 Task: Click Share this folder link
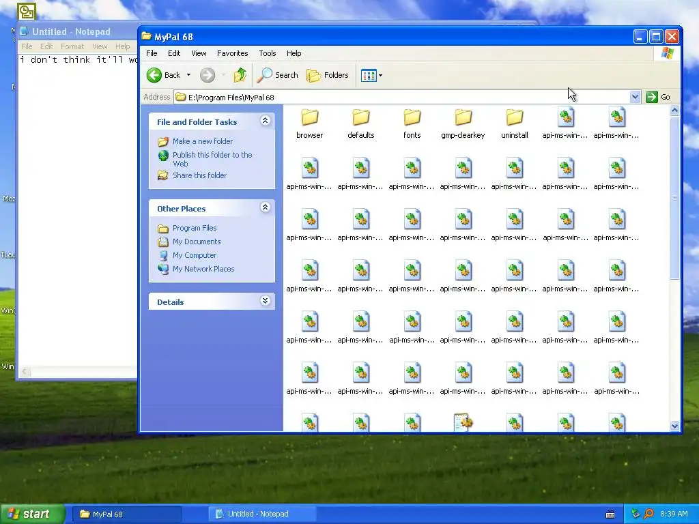tap(199, 175)
